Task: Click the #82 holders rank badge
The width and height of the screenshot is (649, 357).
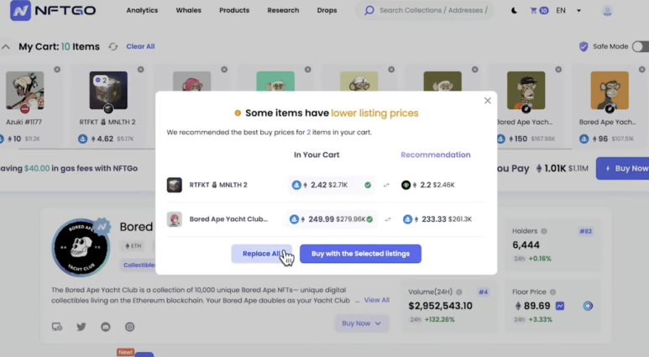Action: click(586, 231)
